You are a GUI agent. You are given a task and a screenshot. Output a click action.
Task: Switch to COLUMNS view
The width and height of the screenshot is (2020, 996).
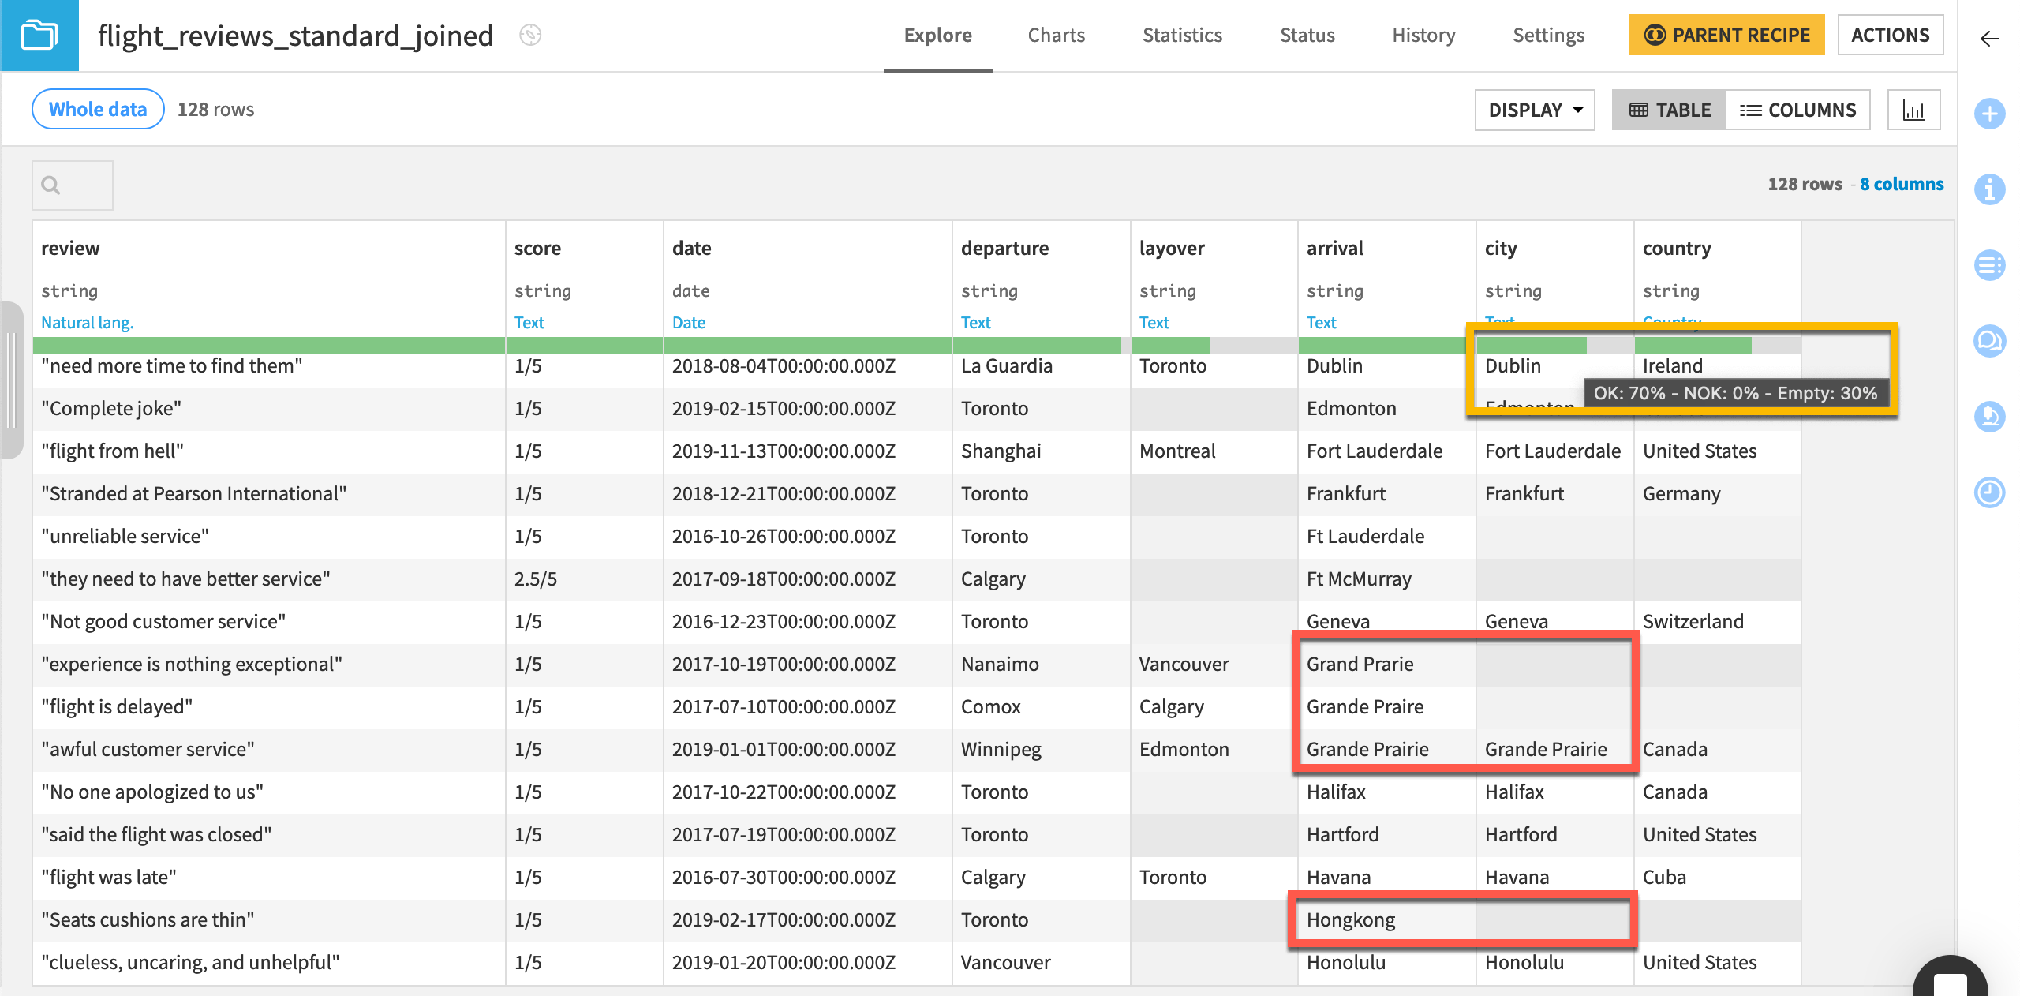click(x=1797, y=110)
